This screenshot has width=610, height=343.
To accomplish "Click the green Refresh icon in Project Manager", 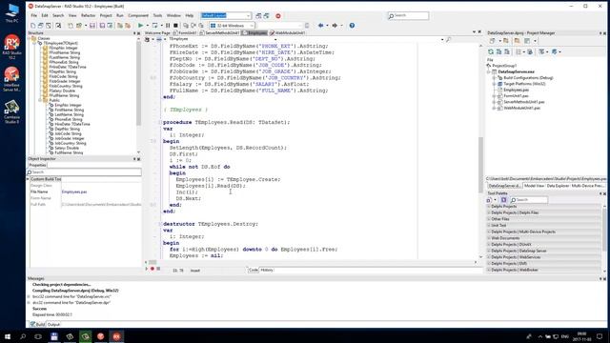I will pyautogui.click(x=491, y=51).
